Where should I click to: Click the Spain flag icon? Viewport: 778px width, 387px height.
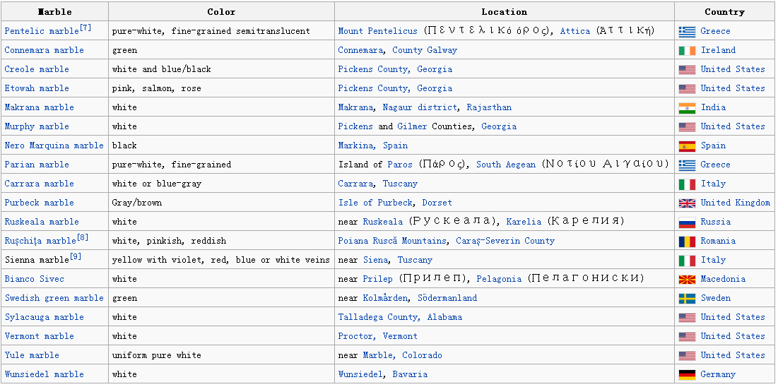tap(686, 145)
